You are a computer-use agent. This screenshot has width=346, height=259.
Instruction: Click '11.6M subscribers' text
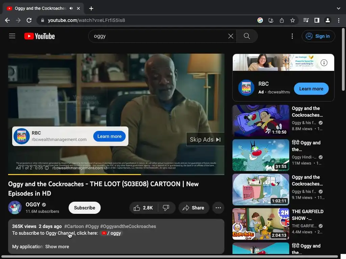(x=42, y=211)
